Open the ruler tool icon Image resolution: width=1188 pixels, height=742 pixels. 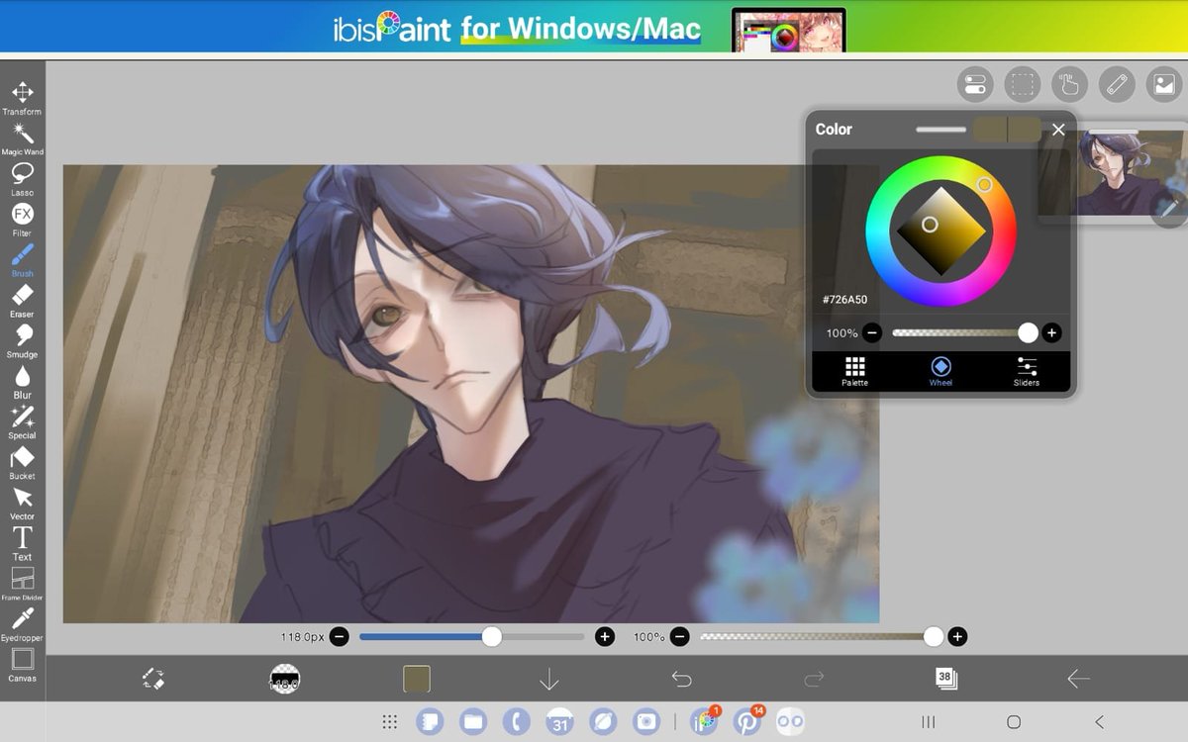point(1117,84)
